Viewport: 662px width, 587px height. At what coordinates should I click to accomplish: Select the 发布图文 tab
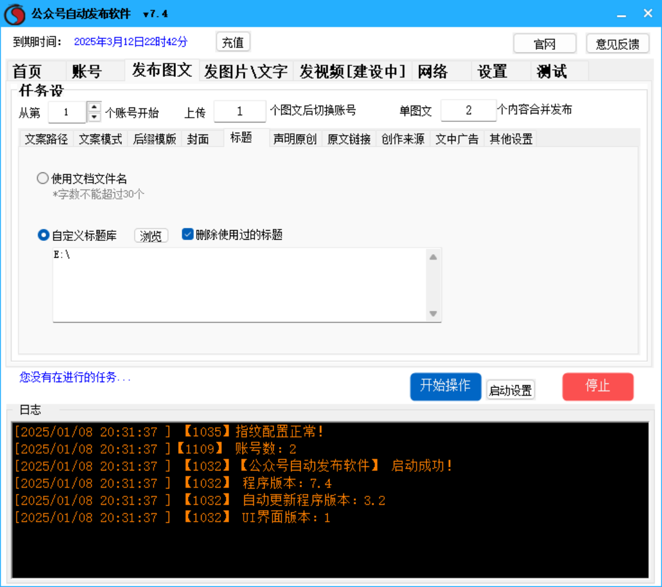(x=162, y=70)
